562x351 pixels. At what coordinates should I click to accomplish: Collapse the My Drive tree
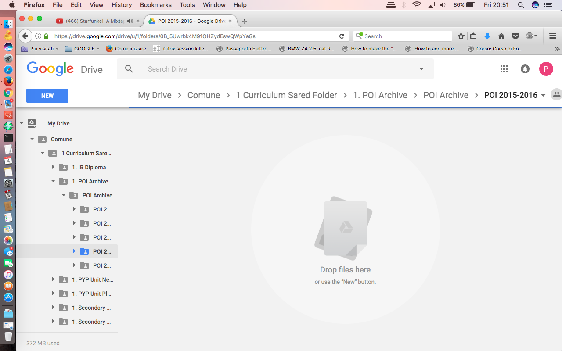22,123
